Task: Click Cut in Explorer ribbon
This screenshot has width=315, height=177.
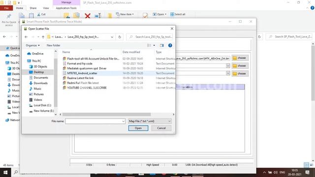Action: [41, 14]
